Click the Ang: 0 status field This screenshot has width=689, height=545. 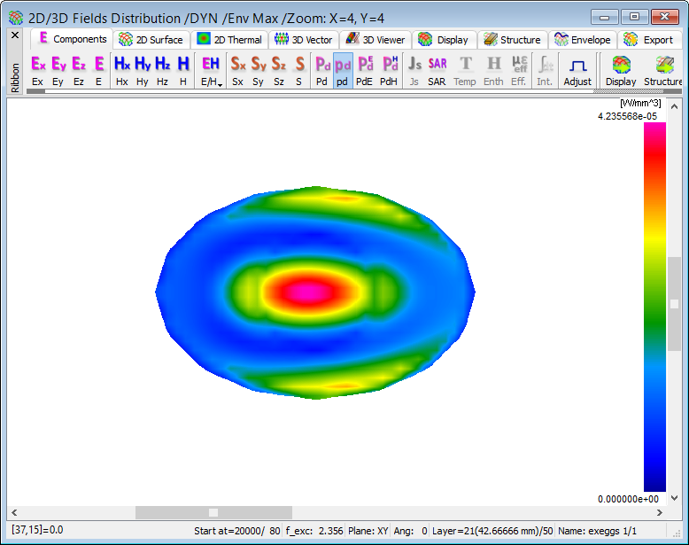(410, 531)
